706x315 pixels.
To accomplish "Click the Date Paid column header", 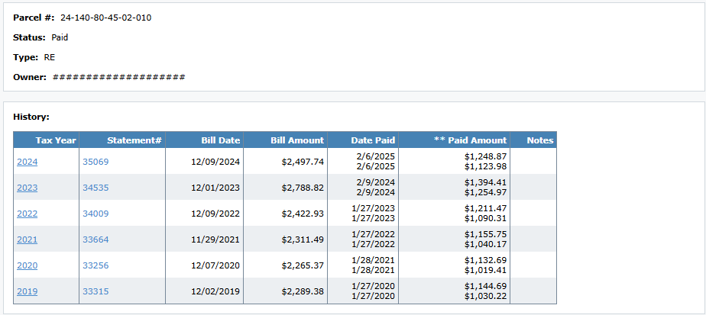I will (373, 140).
